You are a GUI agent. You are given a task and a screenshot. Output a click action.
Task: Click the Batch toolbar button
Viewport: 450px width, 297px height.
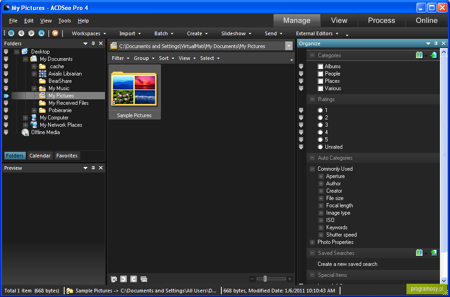tap(164, 33)
